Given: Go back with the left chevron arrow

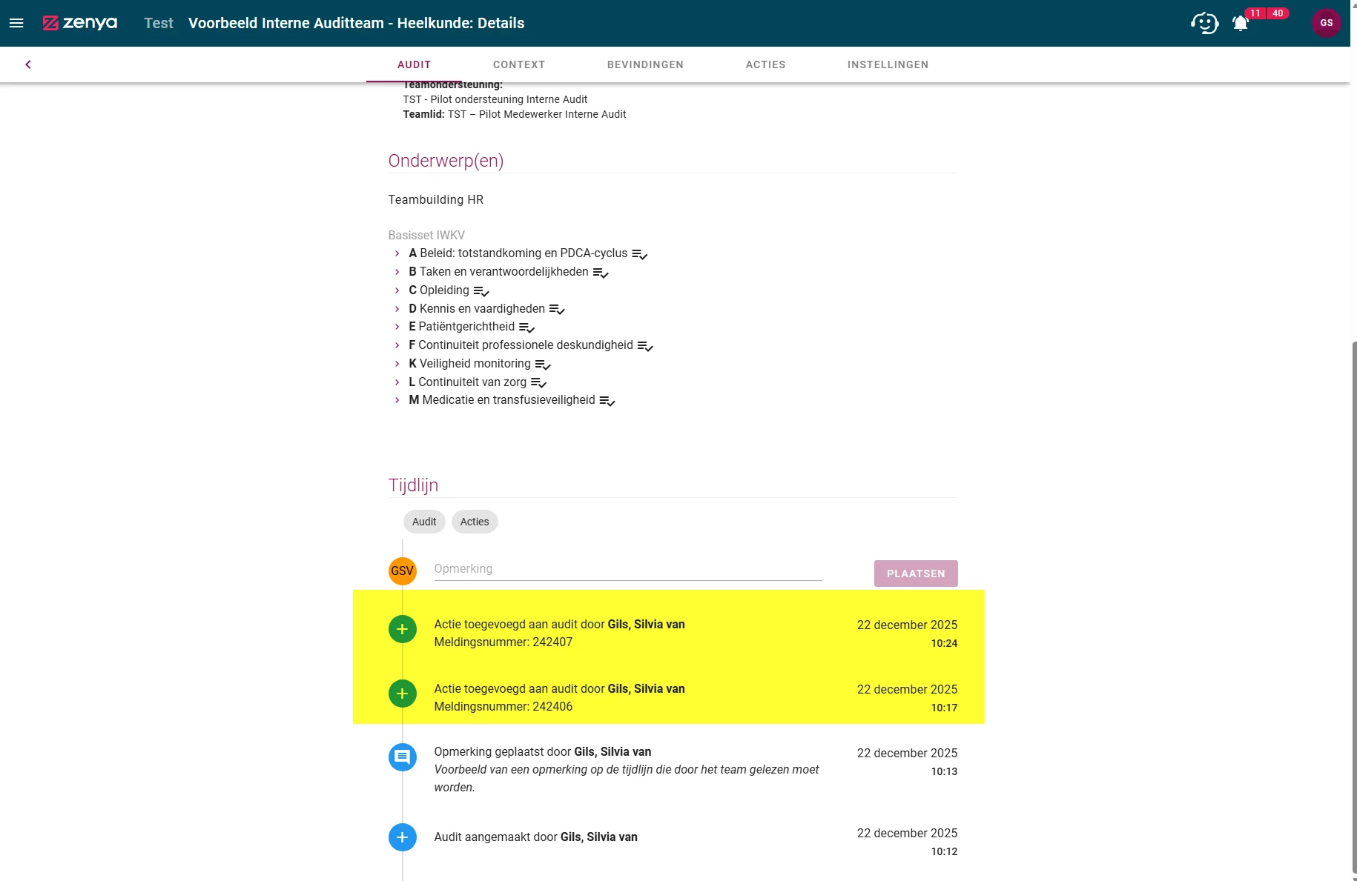Looking at the screenshot, I should (28, 64).
